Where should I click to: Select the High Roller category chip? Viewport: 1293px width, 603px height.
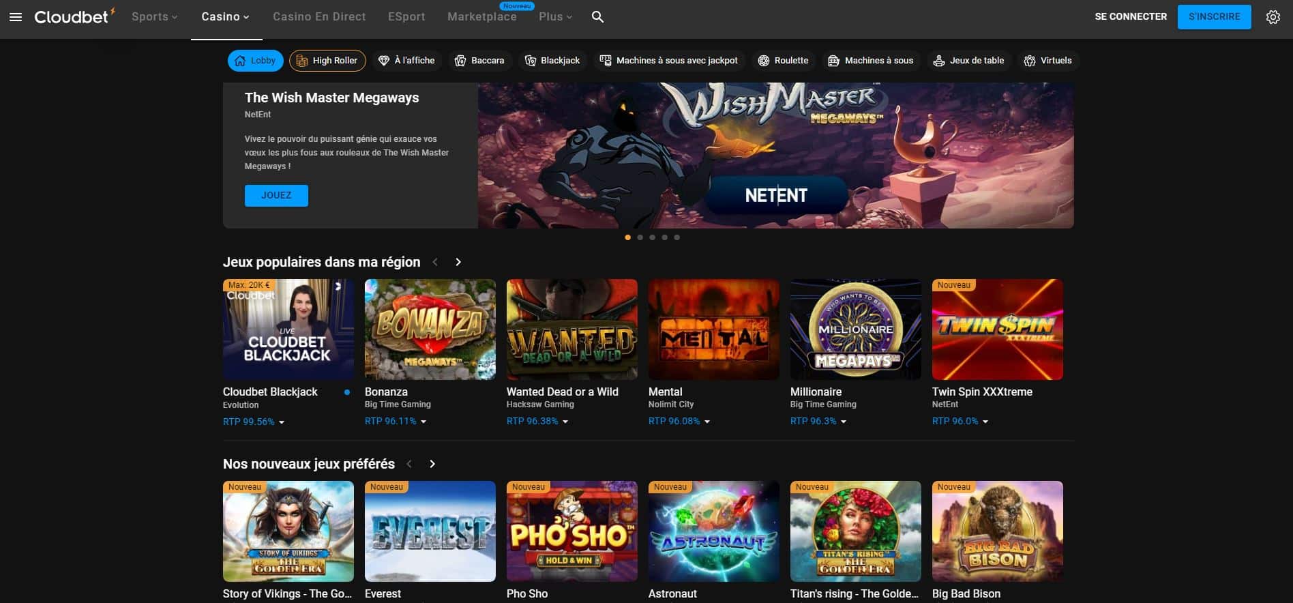(x=327, y=61)
